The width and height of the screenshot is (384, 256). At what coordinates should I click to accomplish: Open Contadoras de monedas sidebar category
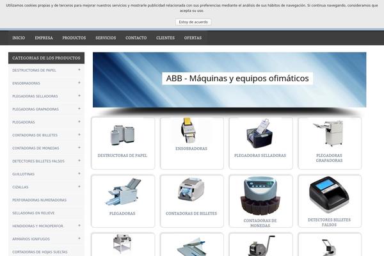[x=36, y=148]
